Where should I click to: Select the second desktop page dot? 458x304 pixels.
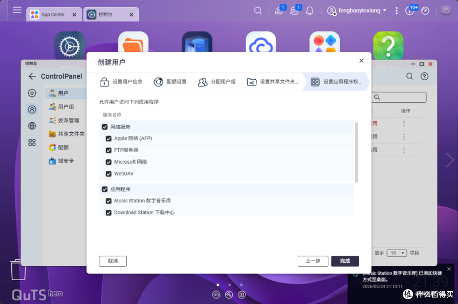(229, 285)
